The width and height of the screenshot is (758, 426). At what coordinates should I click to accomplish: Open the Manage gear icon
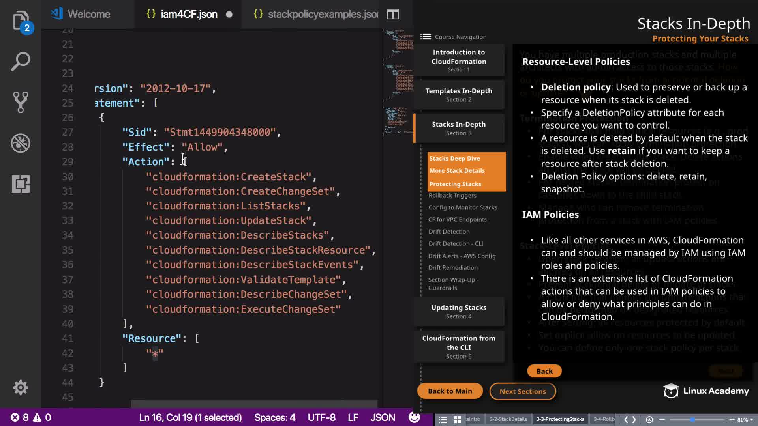coord(21,388)
